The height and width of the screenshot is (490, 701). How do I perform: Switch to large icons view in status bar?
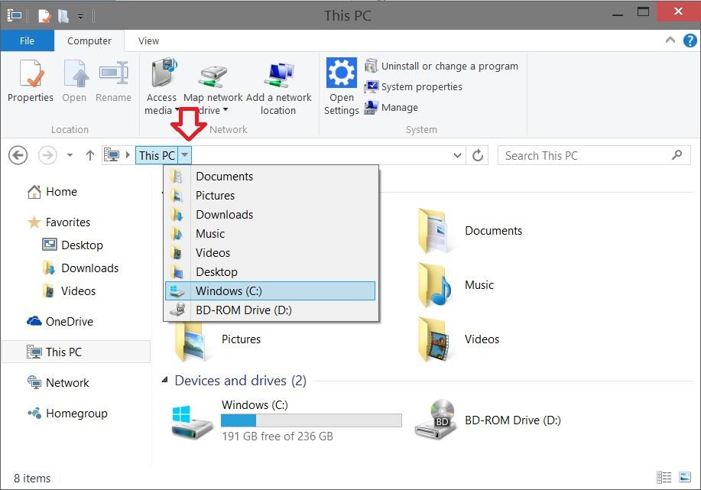click(683, 478)
